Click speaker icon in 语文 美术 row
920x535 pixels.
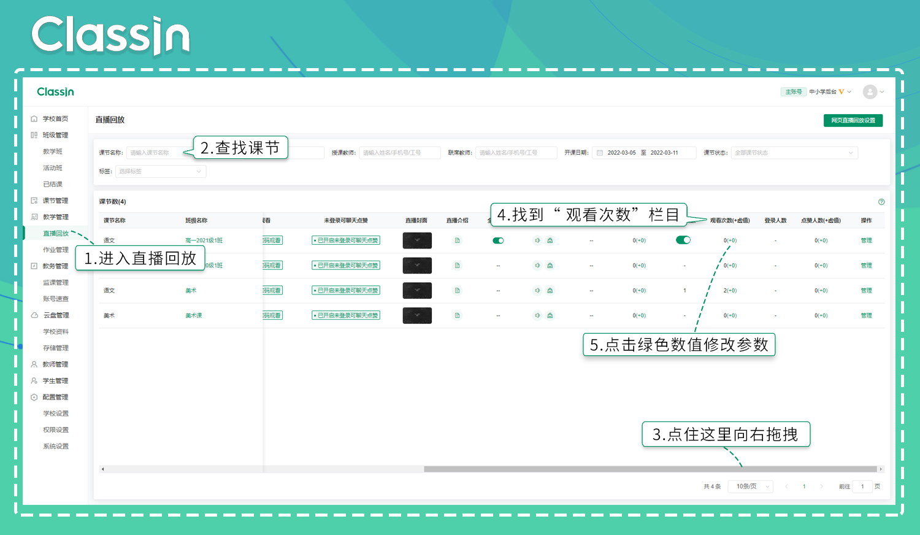coord(537,290)
